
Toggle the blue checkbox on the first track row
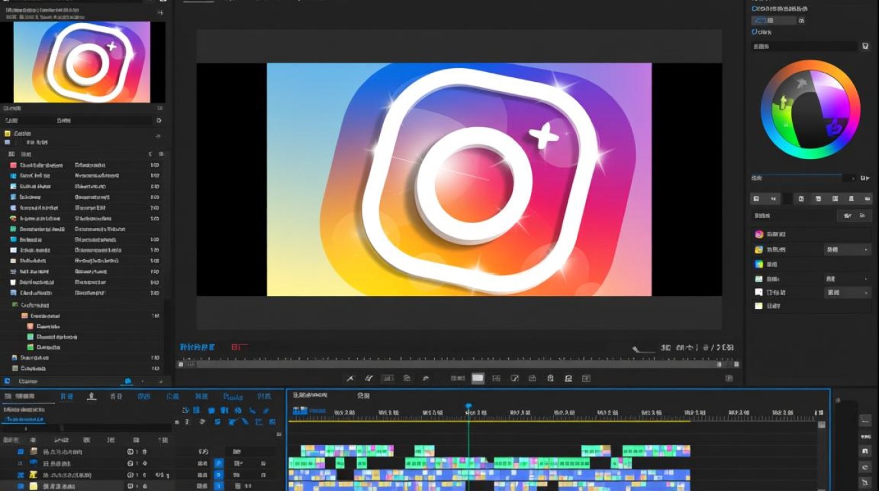(20, 452)
